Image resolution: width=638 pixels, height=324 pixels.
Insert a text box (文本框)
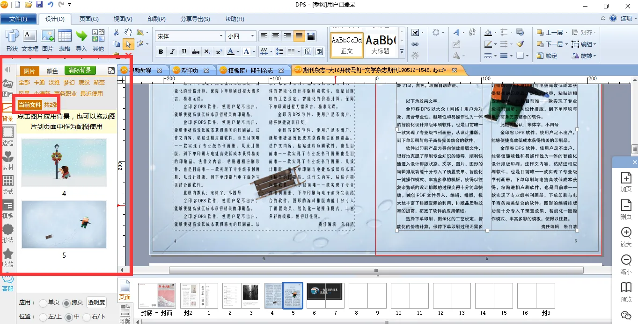pyautogui.click(x=29, y=40)
